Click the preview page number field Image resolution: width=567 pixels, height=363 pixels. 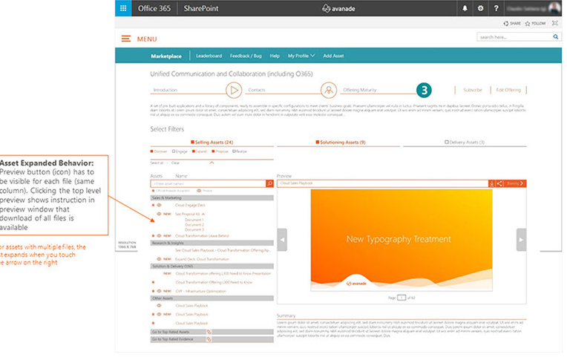click(402, 297)
